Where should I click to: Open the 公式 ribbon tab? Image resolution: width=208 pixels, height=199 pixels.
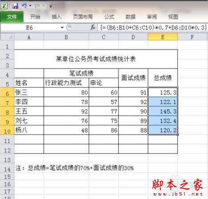tap(109, 17)
